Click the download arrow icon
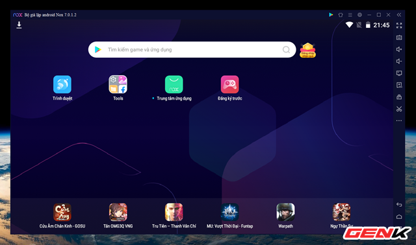This screenshot has height=245, width=416. click(x=19, y=25)
